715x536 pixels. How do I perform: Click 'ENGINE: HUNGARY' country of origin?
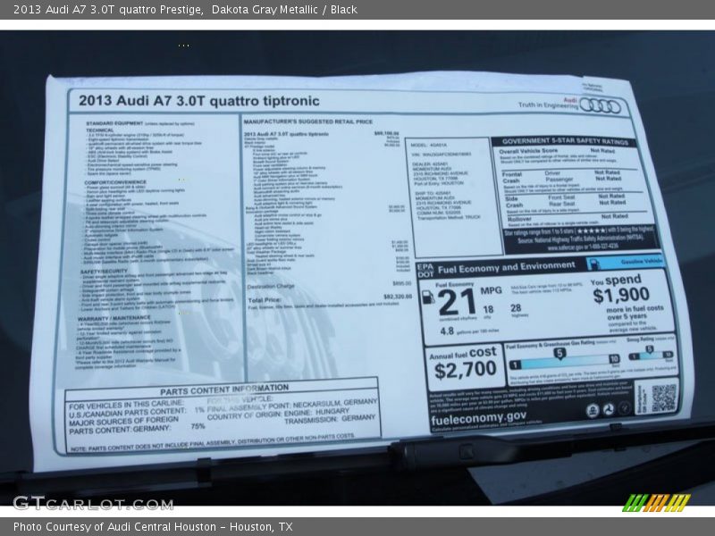pyautogui.click(x=317, y=412)
